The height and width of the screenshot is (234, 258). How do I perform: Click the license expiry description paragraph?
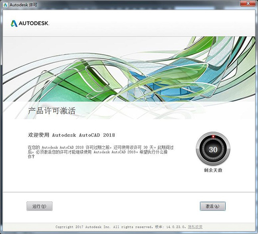[x=101, y=152]
